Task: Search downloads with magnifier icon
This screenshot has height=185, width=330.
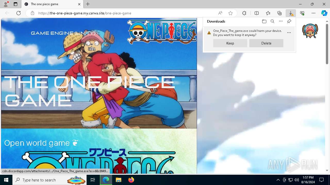Action: [273, 21]
